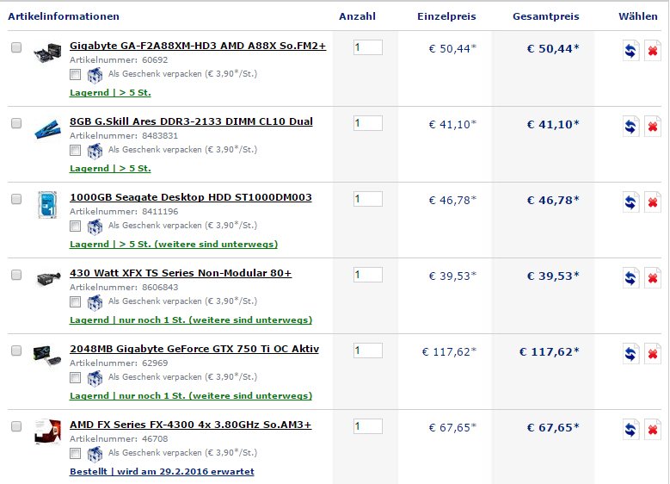
Task: Update the Seagate Desktop HDD row
Action: (x=630, y=202)
